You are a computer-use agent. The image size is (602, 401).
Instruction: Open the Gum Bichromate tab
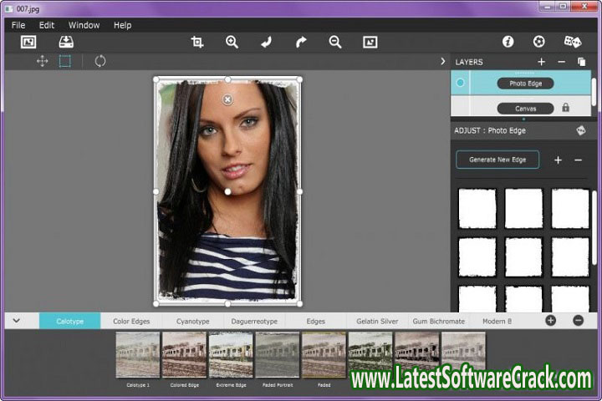(x=438, y=321)
